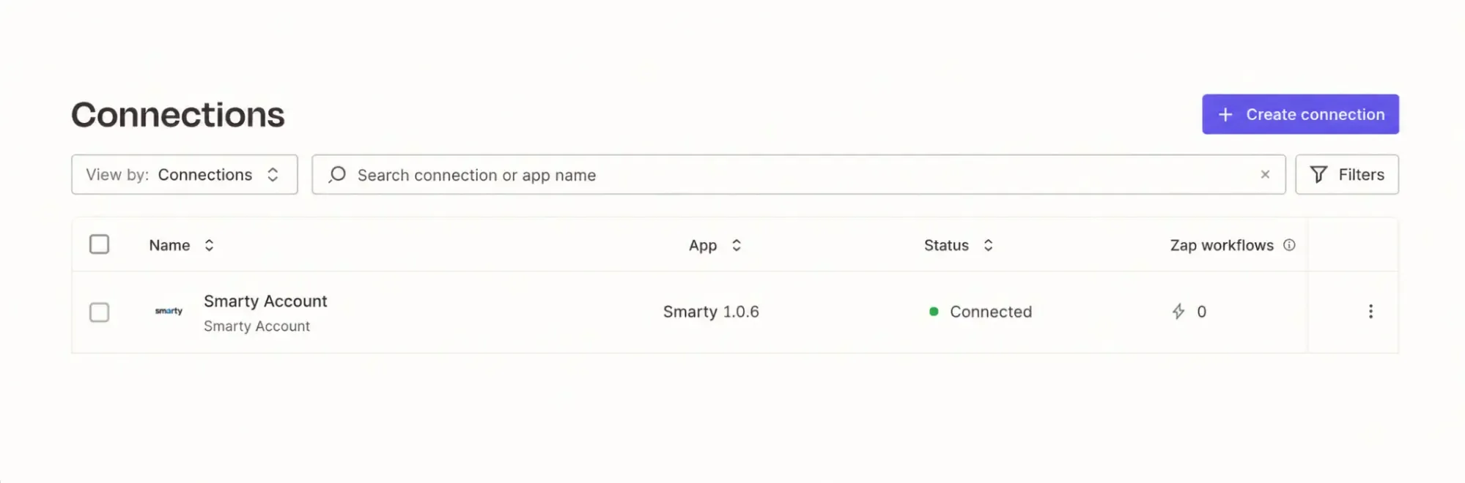Open the View by Connections dropdown
Viewport: 1465px width, 483px height.
[185, 174]
